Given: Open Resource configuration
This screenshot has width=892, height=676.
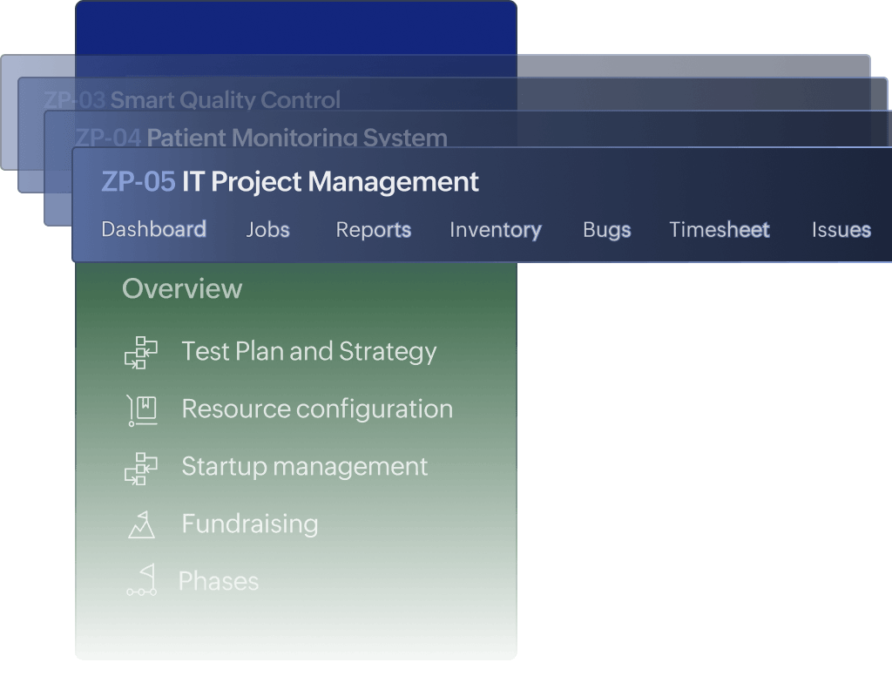Looking at the screenshot, I should (x=317, y=409).
